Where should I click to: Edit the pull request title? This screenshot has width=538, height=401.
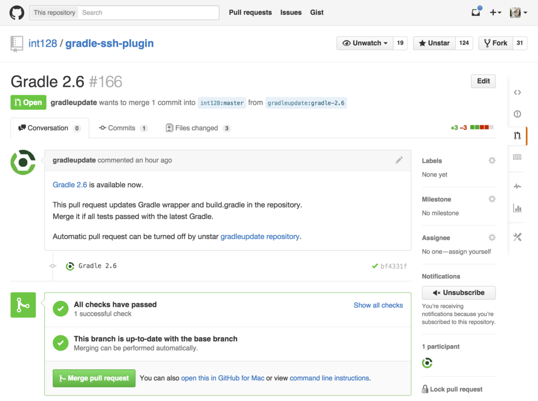pyautogui.click(x=483, y=81)
